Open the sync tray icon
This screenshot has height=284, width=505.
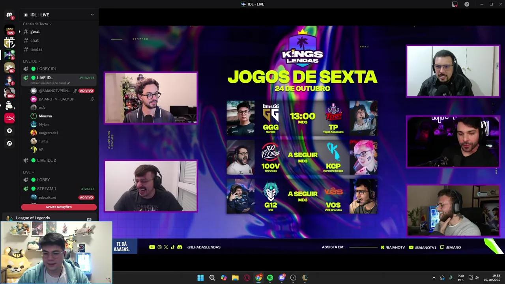coord(442,278)
